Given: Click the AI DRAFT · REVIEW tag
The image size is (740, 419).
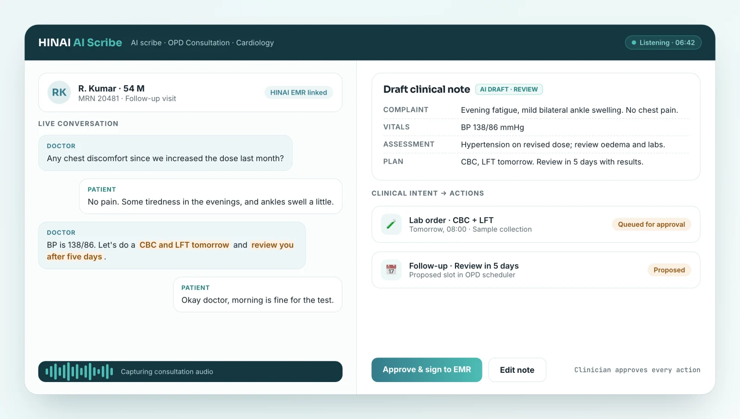Looking at the screenshot, I should pyautogui.click(x=509, y=89).
